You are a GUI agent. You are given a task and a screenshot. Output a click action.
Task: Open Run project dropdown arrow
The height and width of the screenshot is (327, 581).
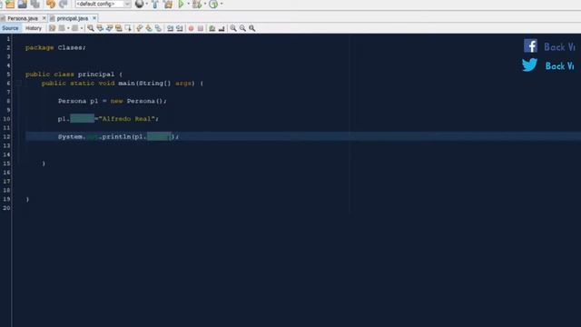tap(189, 4)
